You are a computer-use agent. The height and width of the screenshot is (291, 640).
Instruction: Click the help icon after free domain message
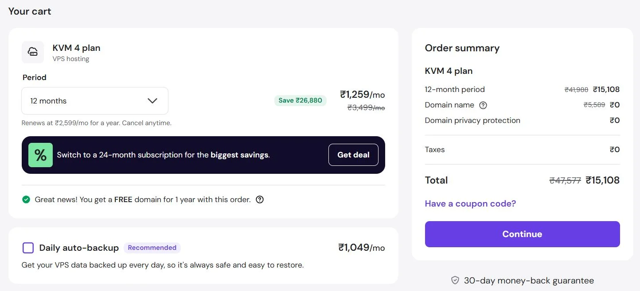(260, 199)
